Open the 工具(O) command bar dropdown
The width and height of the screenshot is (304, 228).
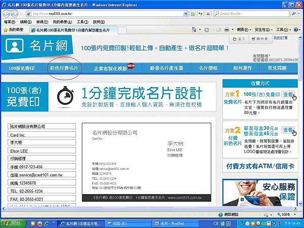(283, 30)
